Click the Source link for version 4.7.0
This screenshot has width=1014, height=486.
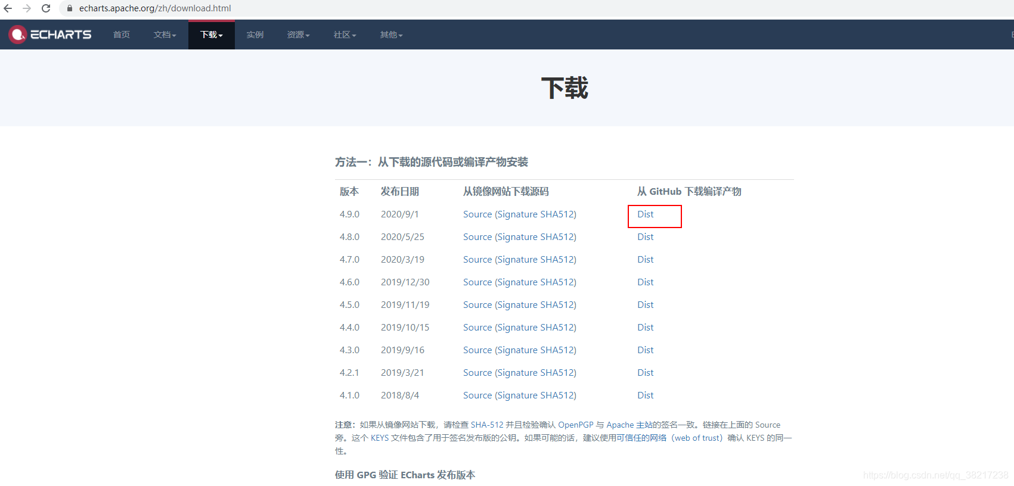tap(477, 260)
